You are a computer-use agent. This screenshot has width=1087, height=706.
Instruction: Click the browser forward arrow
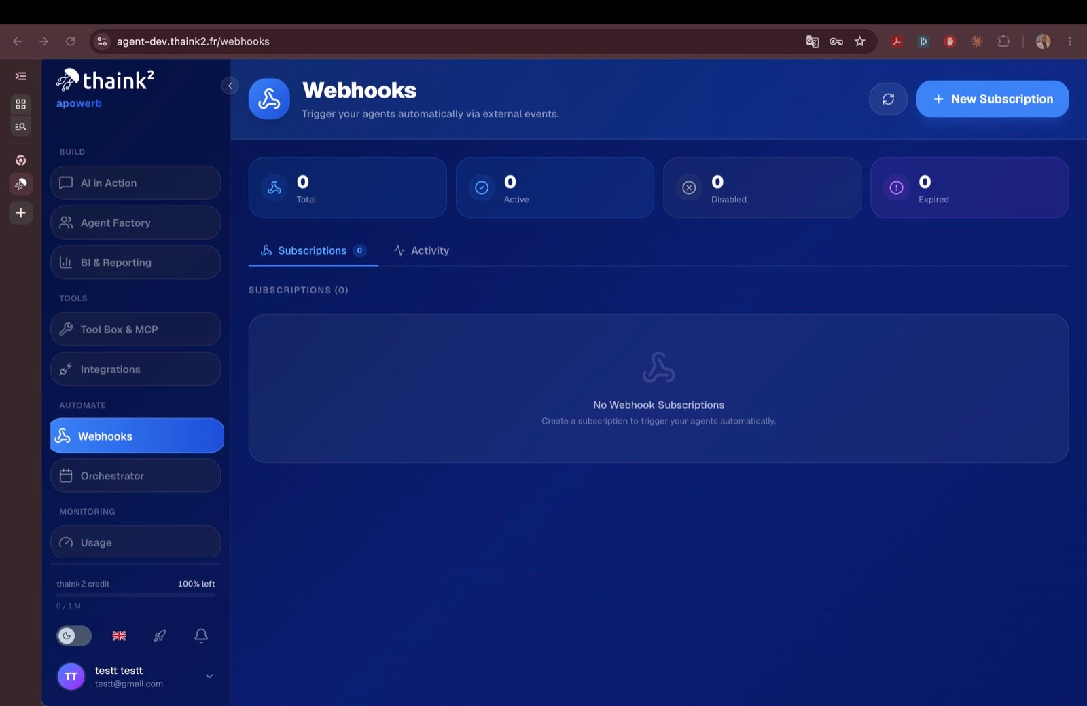[43, 41]
